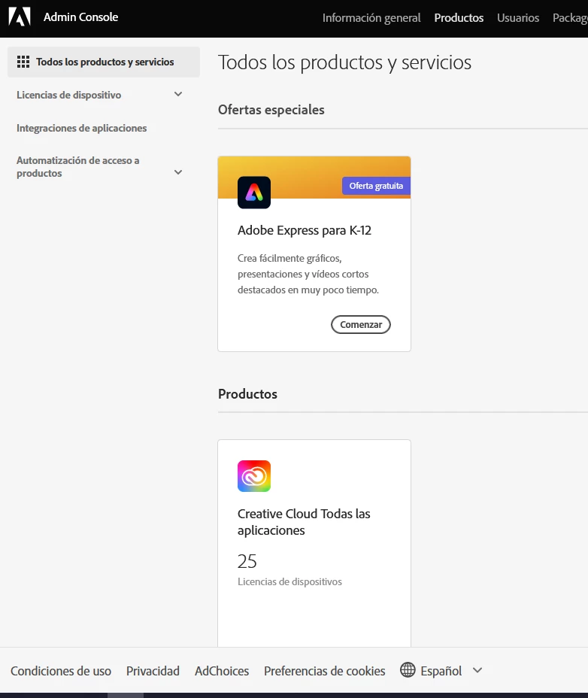
Task: Open the Privacidad footer link
Action: point(153,671)
